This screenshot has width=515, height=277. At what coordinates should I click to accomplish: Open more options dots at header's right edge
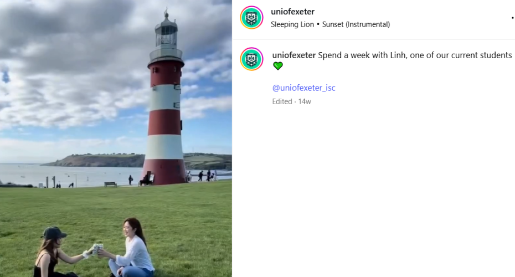pyautogui.click(x=513, y=17)
